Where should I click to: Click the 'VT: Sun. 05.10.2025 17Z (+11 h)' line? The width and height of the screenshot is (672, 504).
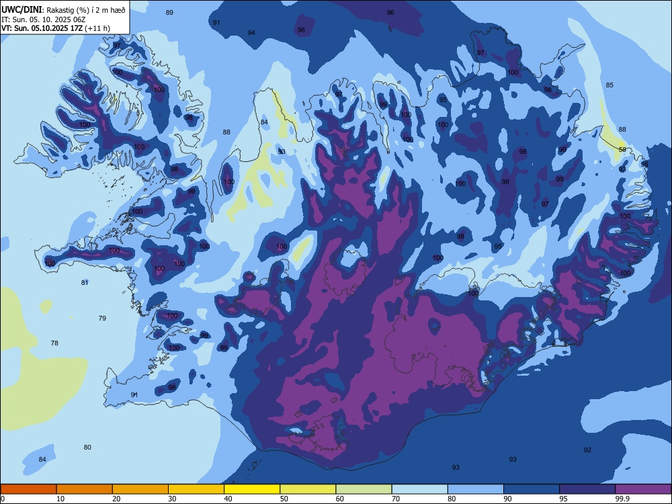(56, 28)
